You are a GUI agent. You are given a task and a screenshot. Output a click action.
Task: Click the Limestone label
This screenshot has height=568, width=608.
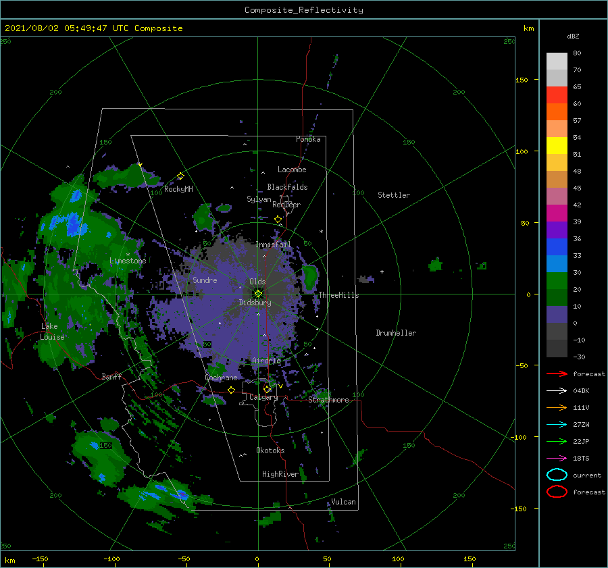click(128, 261)
